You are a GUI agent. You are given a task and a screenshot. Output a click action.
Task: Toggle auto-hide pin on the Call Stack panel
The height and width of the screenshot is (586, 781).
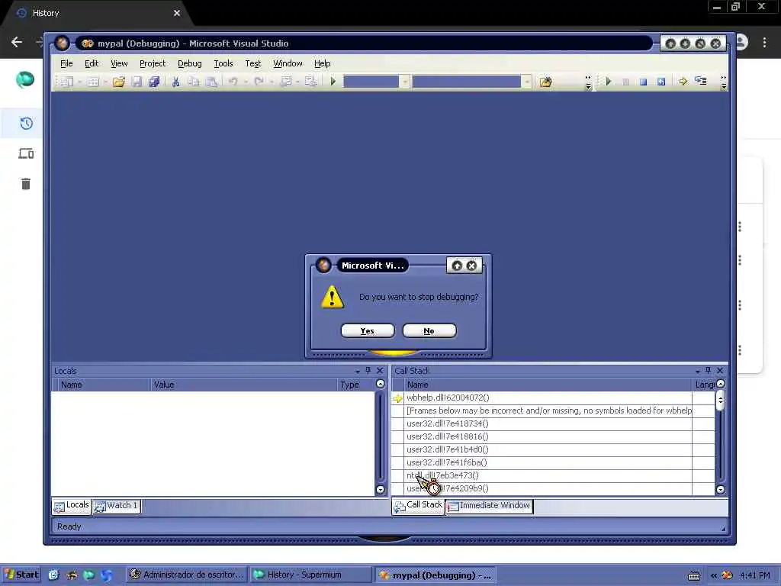(708, 370)
